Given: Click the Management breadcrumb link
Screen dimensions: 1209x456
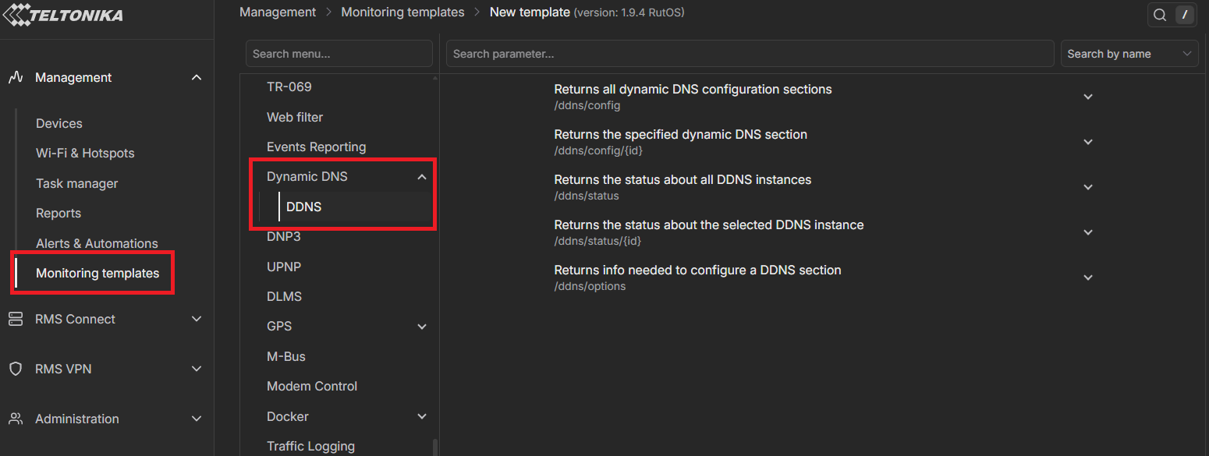Looking at the screenshot, I should coord(278,12).
